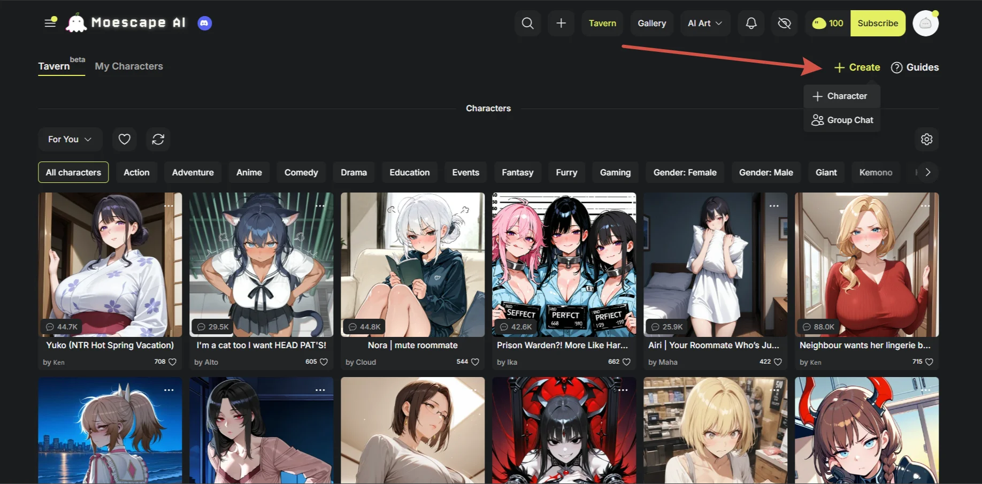The image size is (982, 484).
Task: Open the Discord link icon
Action: click(x=205, y=23)
